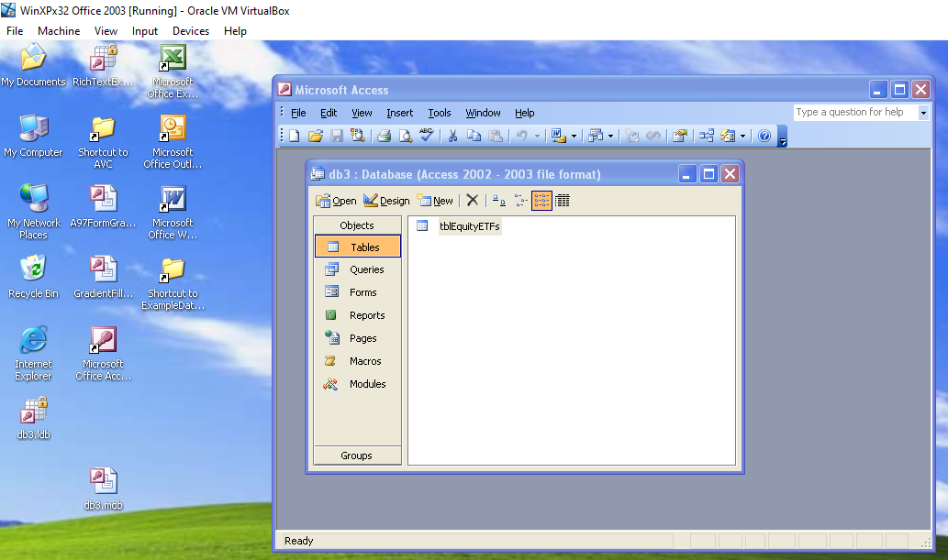Switch to Small Icons view
This screenshot has height=560, width=948.
pyautogui.click(x=520, y=200)
